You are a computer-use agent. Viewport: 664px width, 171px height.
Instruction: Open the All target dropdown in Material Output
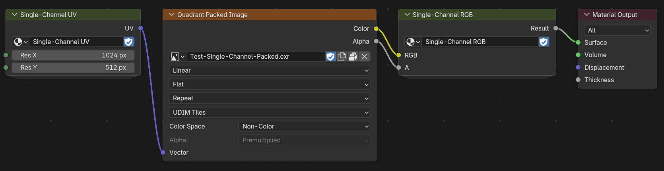pyautogui.click(x=617, y=30)
